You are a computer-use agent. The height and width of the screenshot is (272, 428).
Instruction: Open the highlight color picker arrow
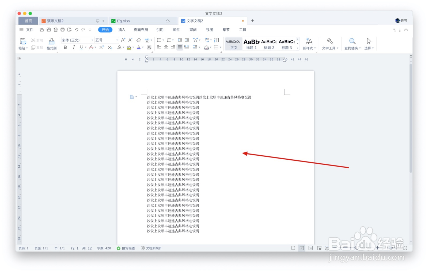(x=133, y=48)
